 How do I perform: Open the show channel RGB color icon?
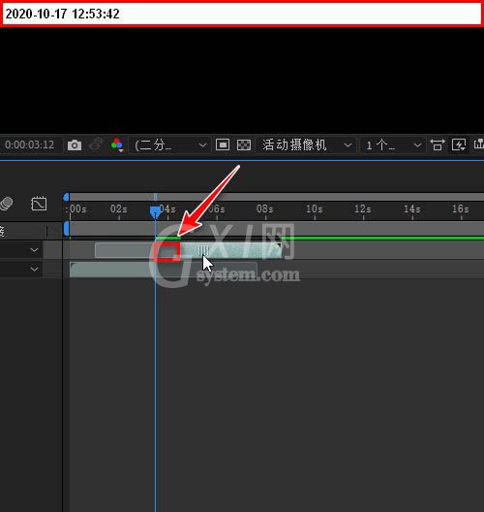[x=117, y=145]
